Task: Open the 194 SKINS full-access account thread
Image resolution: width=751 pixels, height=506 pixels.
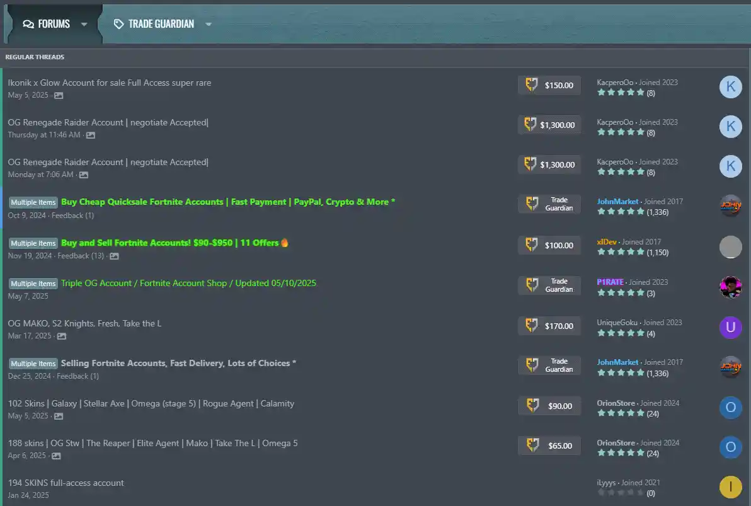Action: coord(66,483)
